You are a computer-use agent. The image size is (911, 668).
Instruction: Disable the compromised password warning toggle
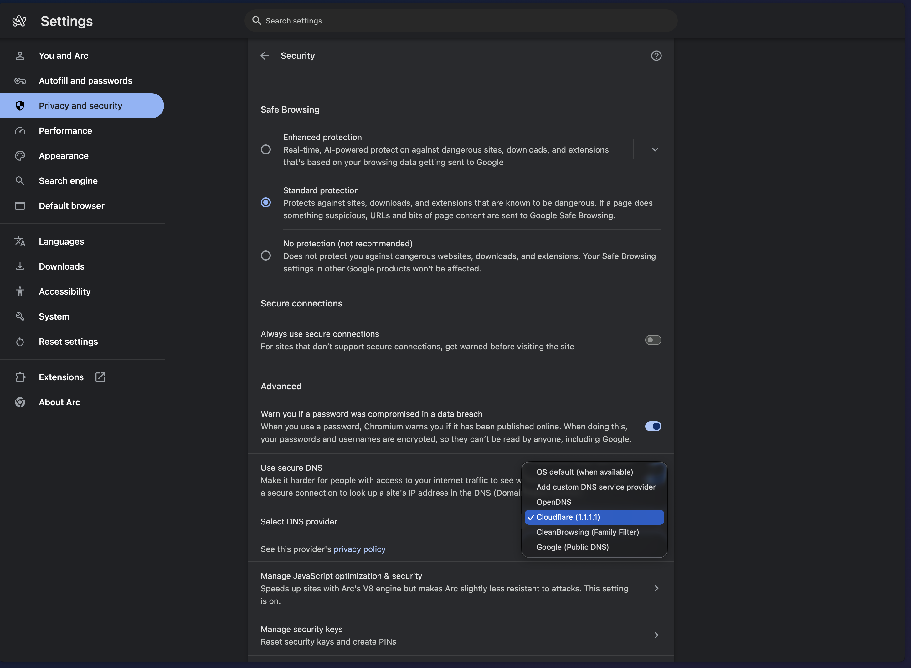(x=653, y=426)
